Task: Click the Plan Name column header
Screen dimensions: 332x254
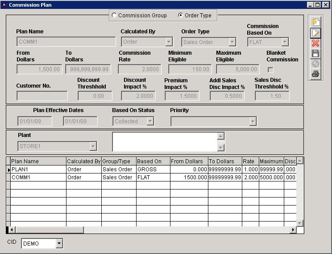Action: [38, 161]
